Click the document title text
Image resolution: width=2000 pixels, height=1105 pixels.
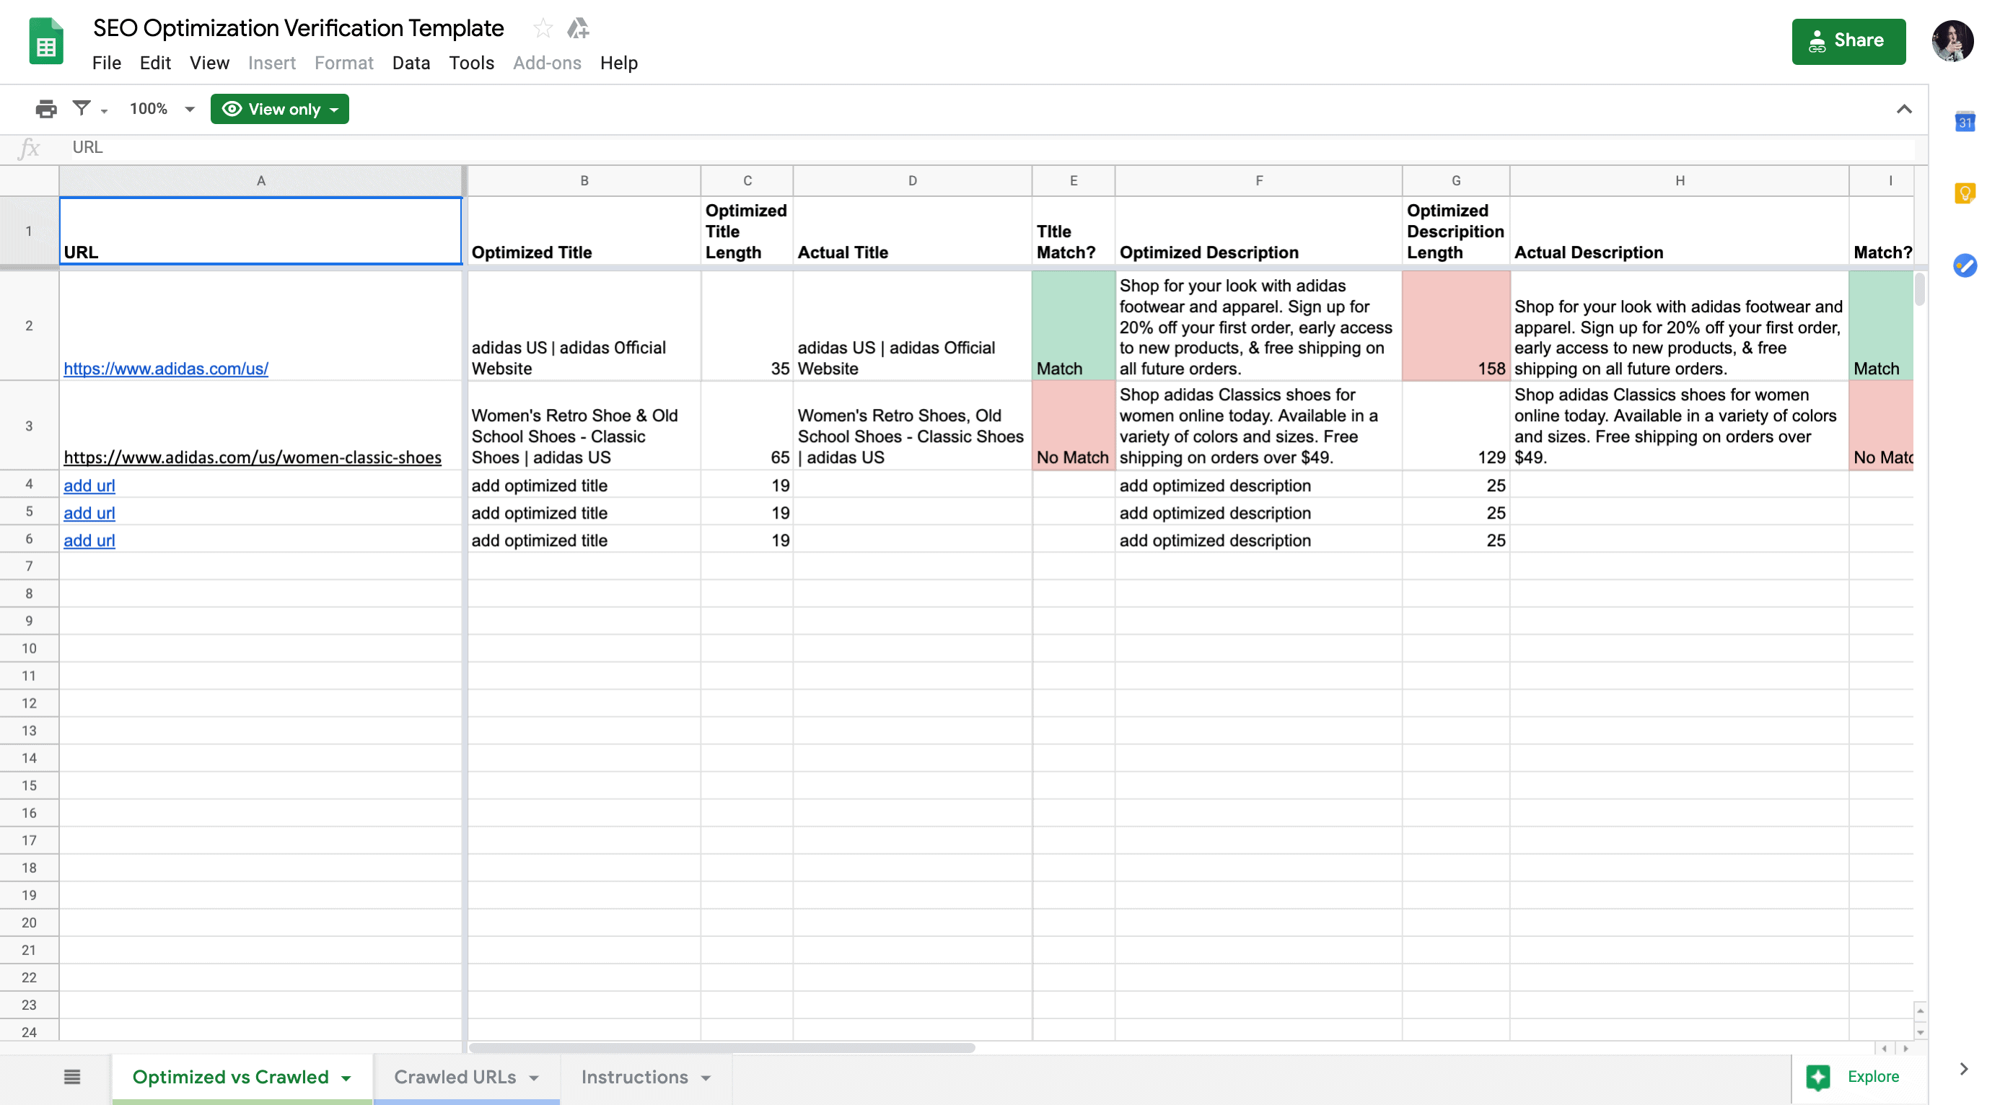pos(298,29)
